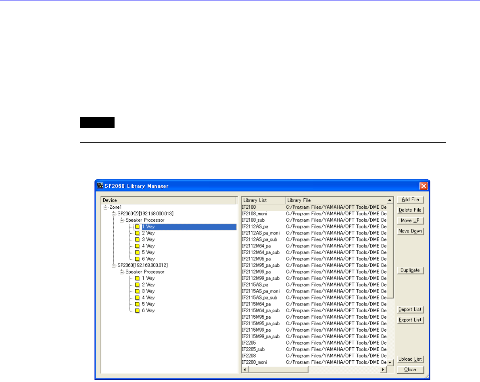Click the Library List column header

(263, 200)
